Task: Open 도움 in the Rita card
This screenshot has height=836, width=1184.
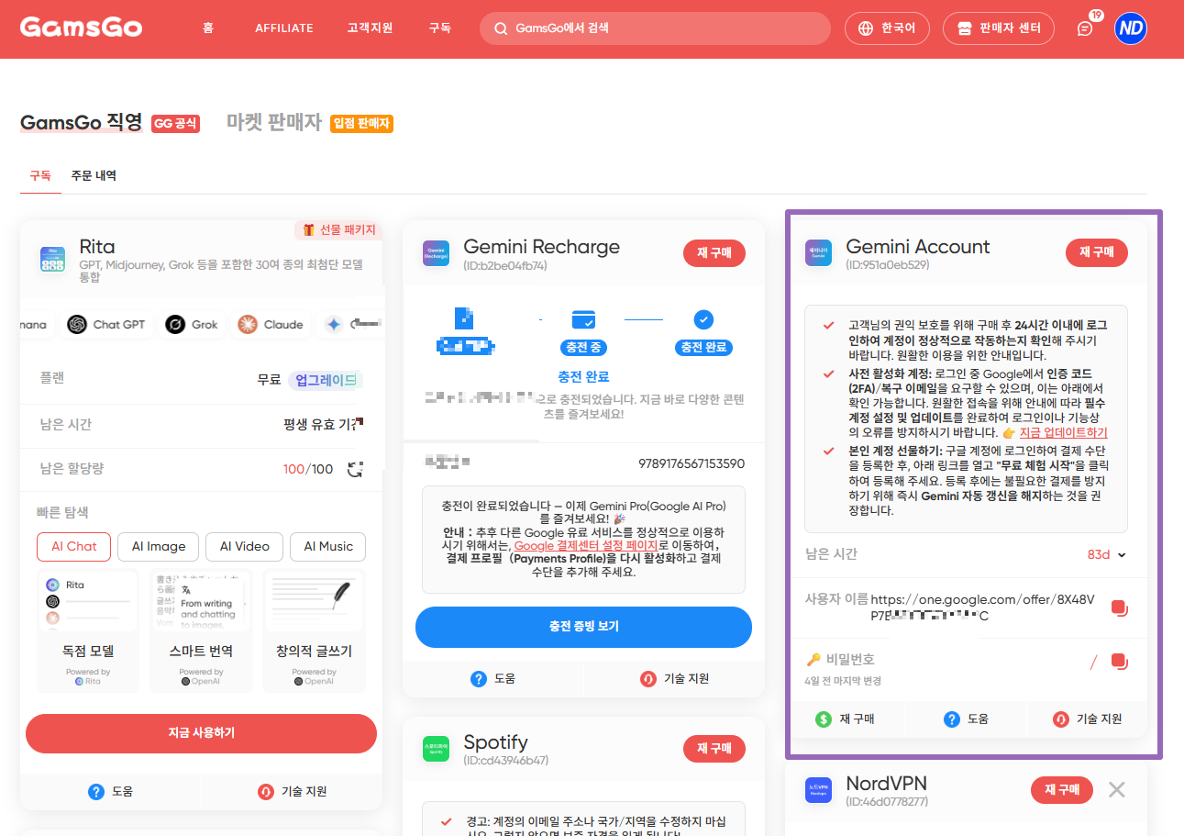Action: (110, 791)
